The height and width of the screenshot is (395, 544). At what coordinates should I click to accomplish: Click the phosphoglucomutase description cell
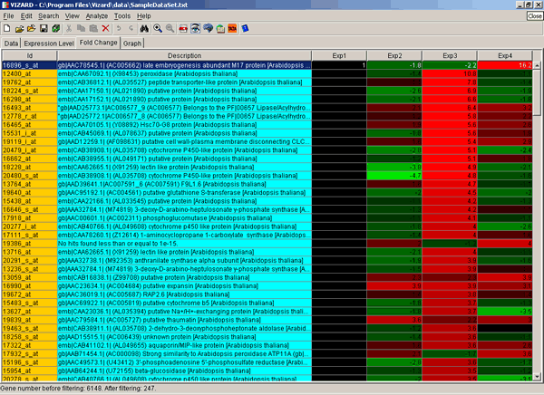coord(185,217)
